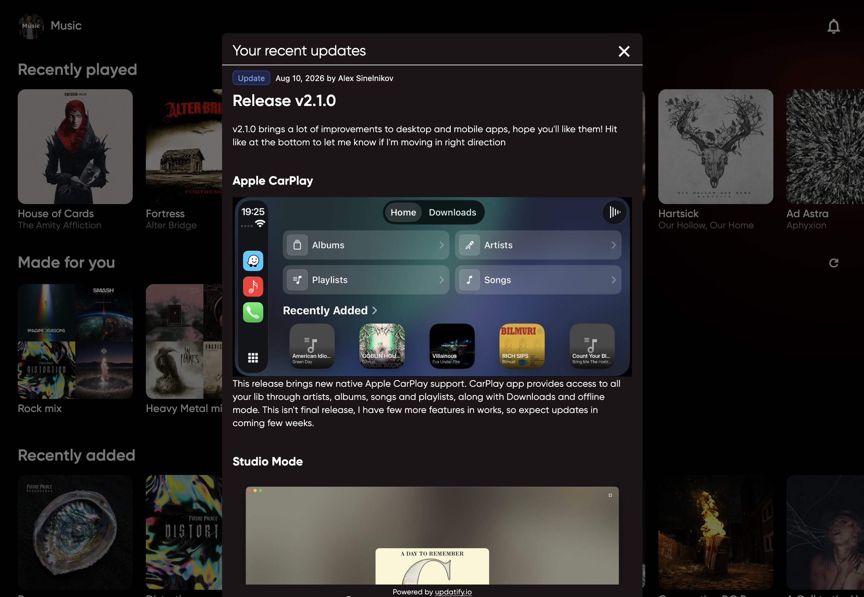This screenshot has height=597, width=864.
Task: Click the Studio Mode fullscreen-exit icon
Action: pyautogui.click(x=610, y=495)
